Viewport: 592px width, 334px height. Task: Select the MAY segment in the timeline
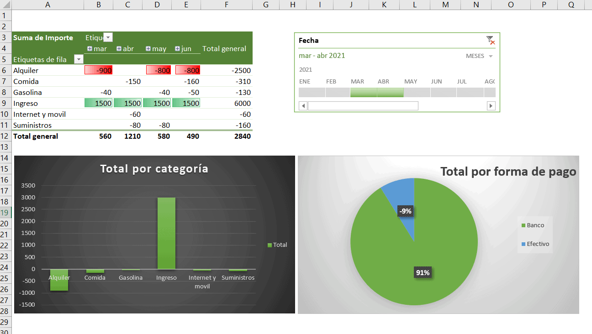[x=417, y=92]
